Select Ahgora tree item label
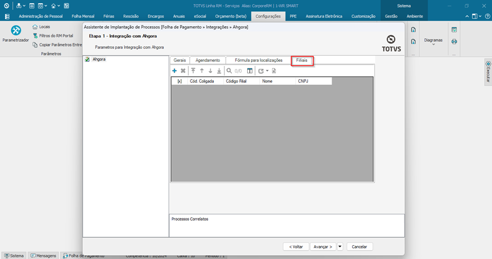This screenshot has height=259, width=492. coord(99,59)
